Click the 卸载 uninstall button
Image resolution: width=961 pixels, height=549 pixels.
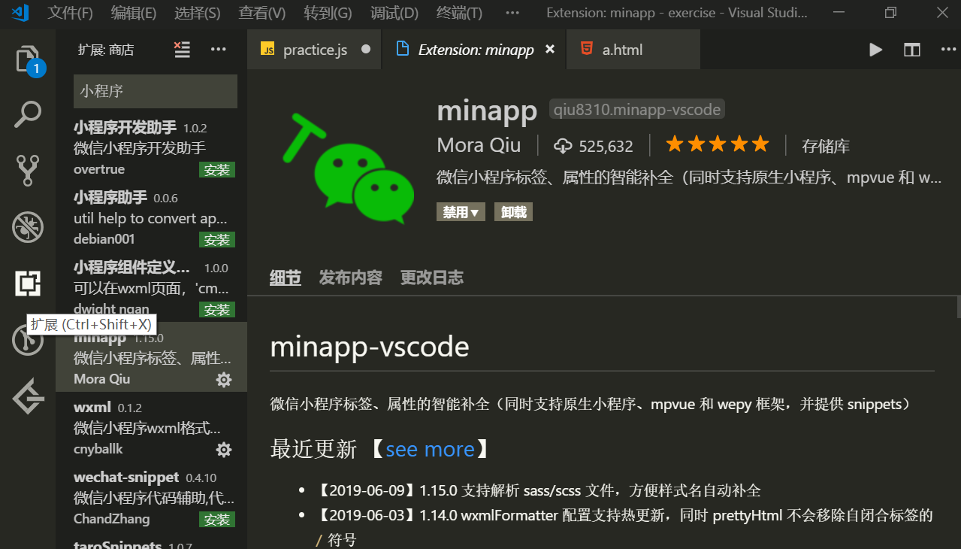[513, 212]
